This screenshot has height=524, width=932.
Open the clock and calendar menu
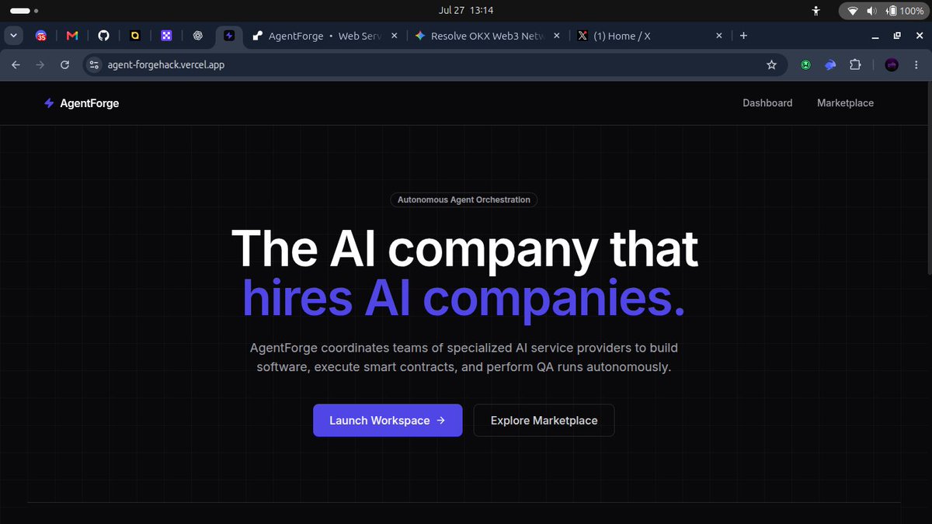[466, 11]
